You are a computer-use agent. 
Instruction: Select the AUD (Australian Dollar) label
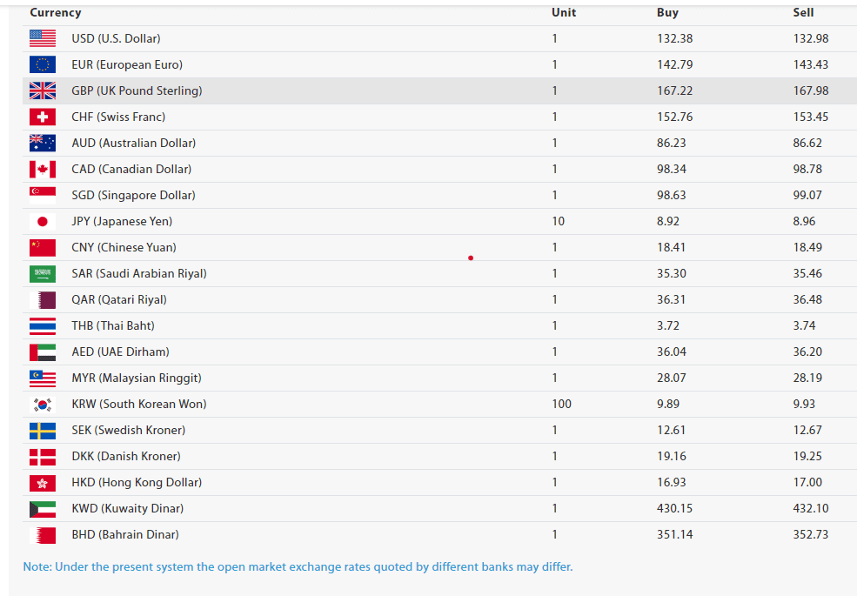pos(133,143)
